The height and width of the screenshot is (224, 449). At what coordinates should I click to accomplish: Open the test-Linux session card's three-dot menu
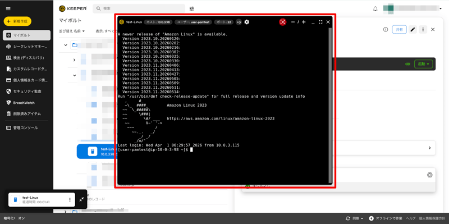click(70, 200)
